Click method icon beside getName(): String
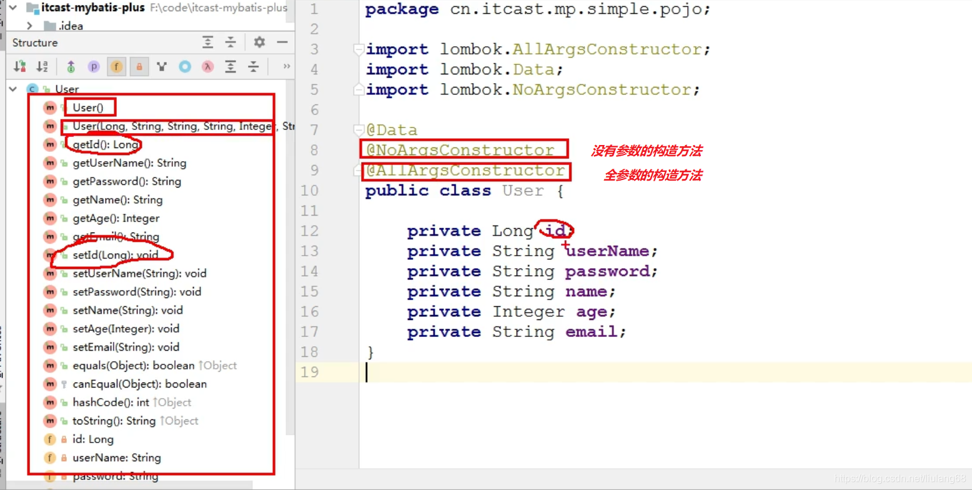The width and height of the screenshot is (972, 490). tap(49, 200)
